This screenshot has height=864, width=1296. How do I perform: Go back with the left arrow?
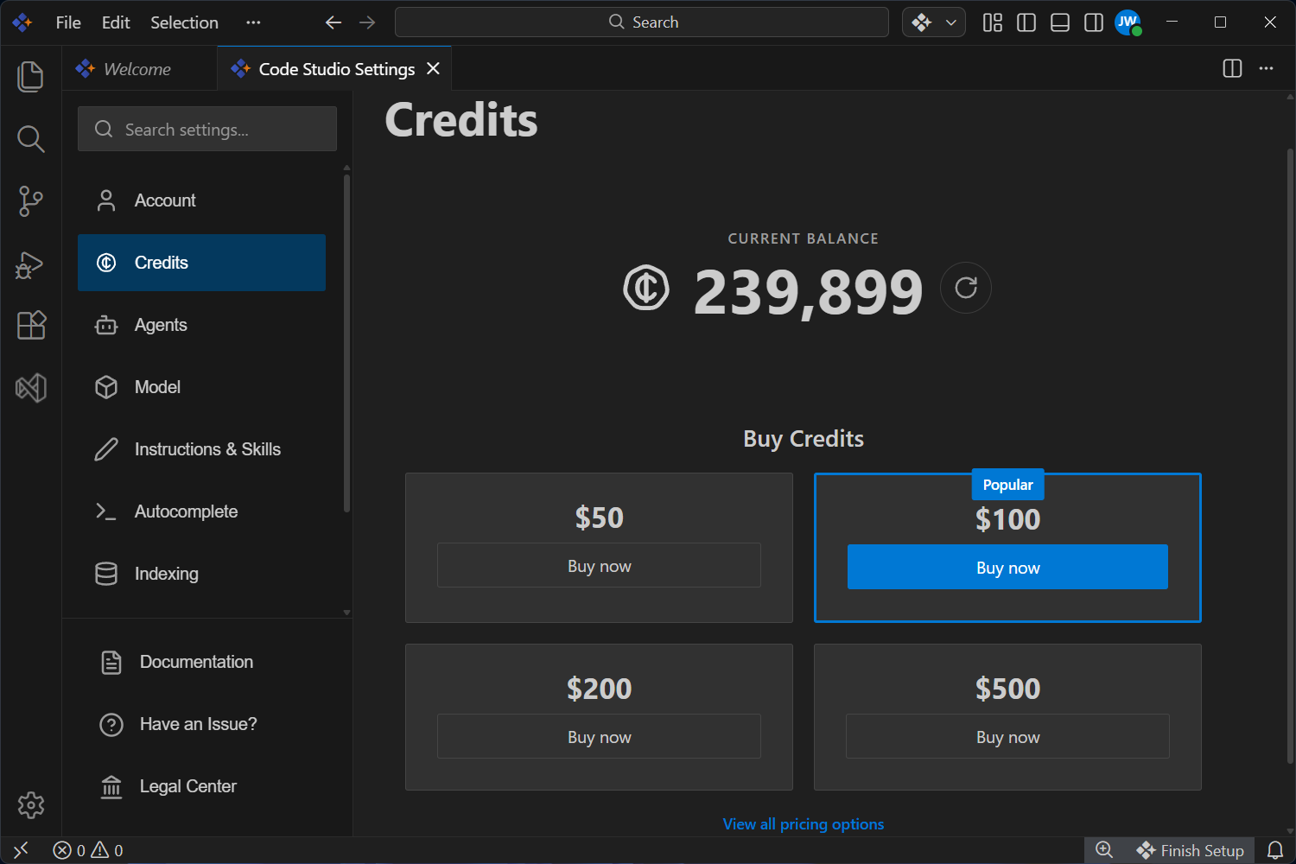click(334, 22)
